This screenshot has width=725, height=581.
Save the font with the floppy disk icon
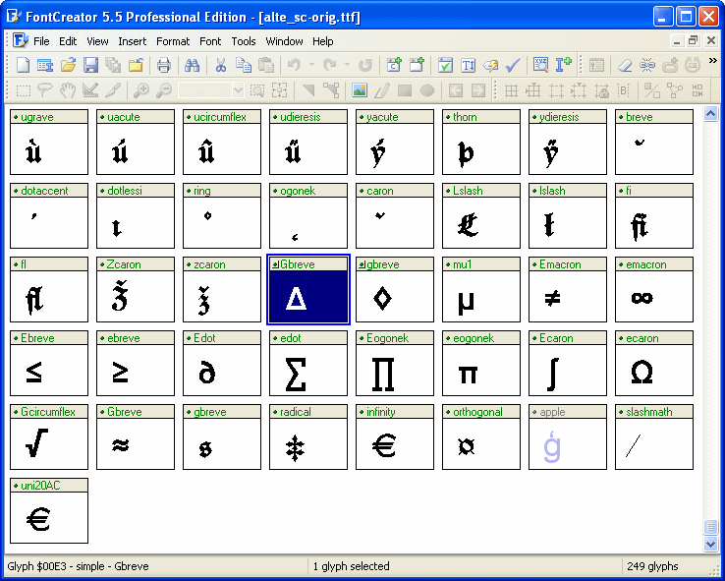[90, 65]
